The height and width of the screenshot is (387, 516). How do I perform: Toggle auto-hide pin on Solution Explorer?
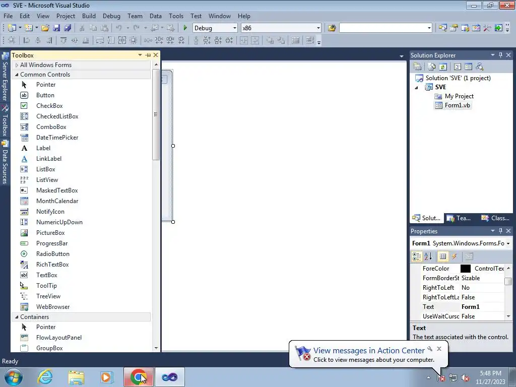[500, 55]
